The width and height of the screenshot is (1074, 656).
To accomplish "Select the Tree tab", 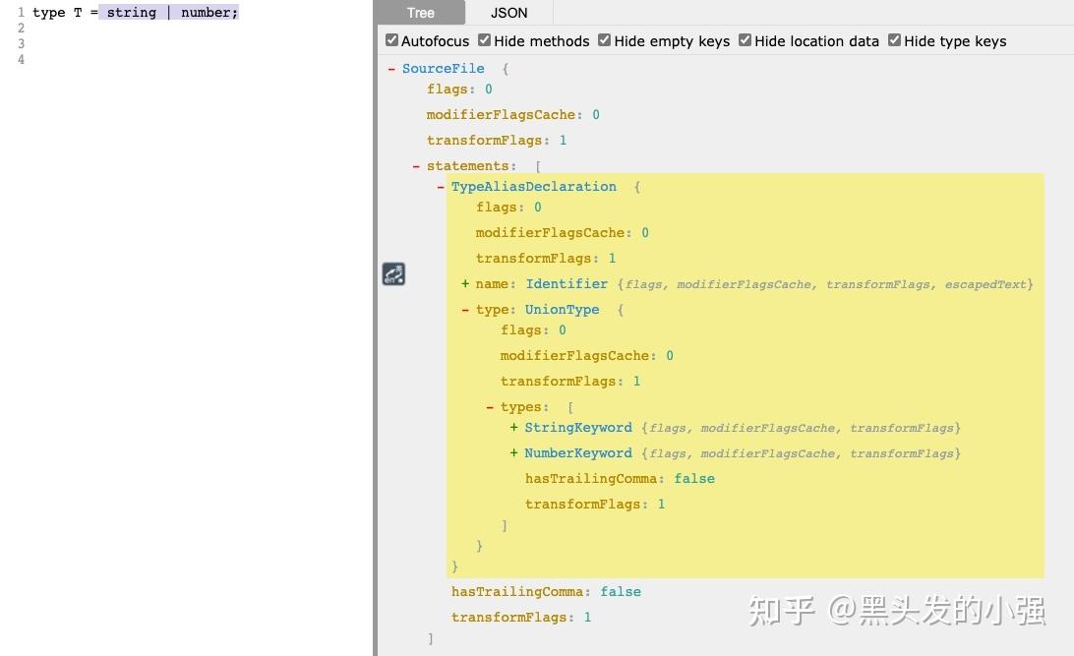I will point(420,13).
